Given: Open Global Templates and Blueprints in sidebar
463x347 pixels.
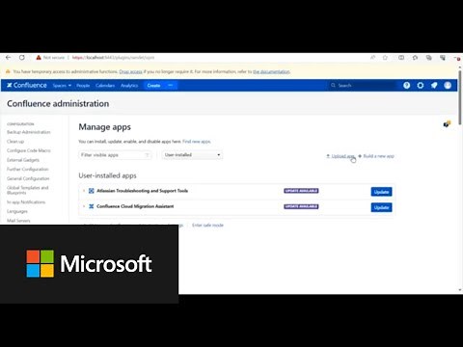Looking at the screenshot, I should [x=28, y=190].
